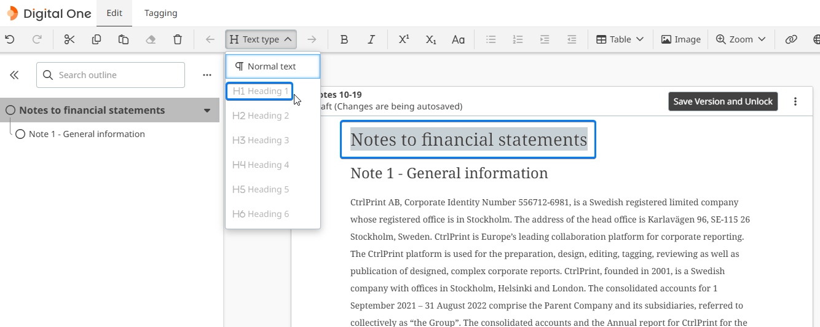Apply subscript formatting
Image resolution: width=820 pixels, height=327 pixels.
[x=431, y=39]
